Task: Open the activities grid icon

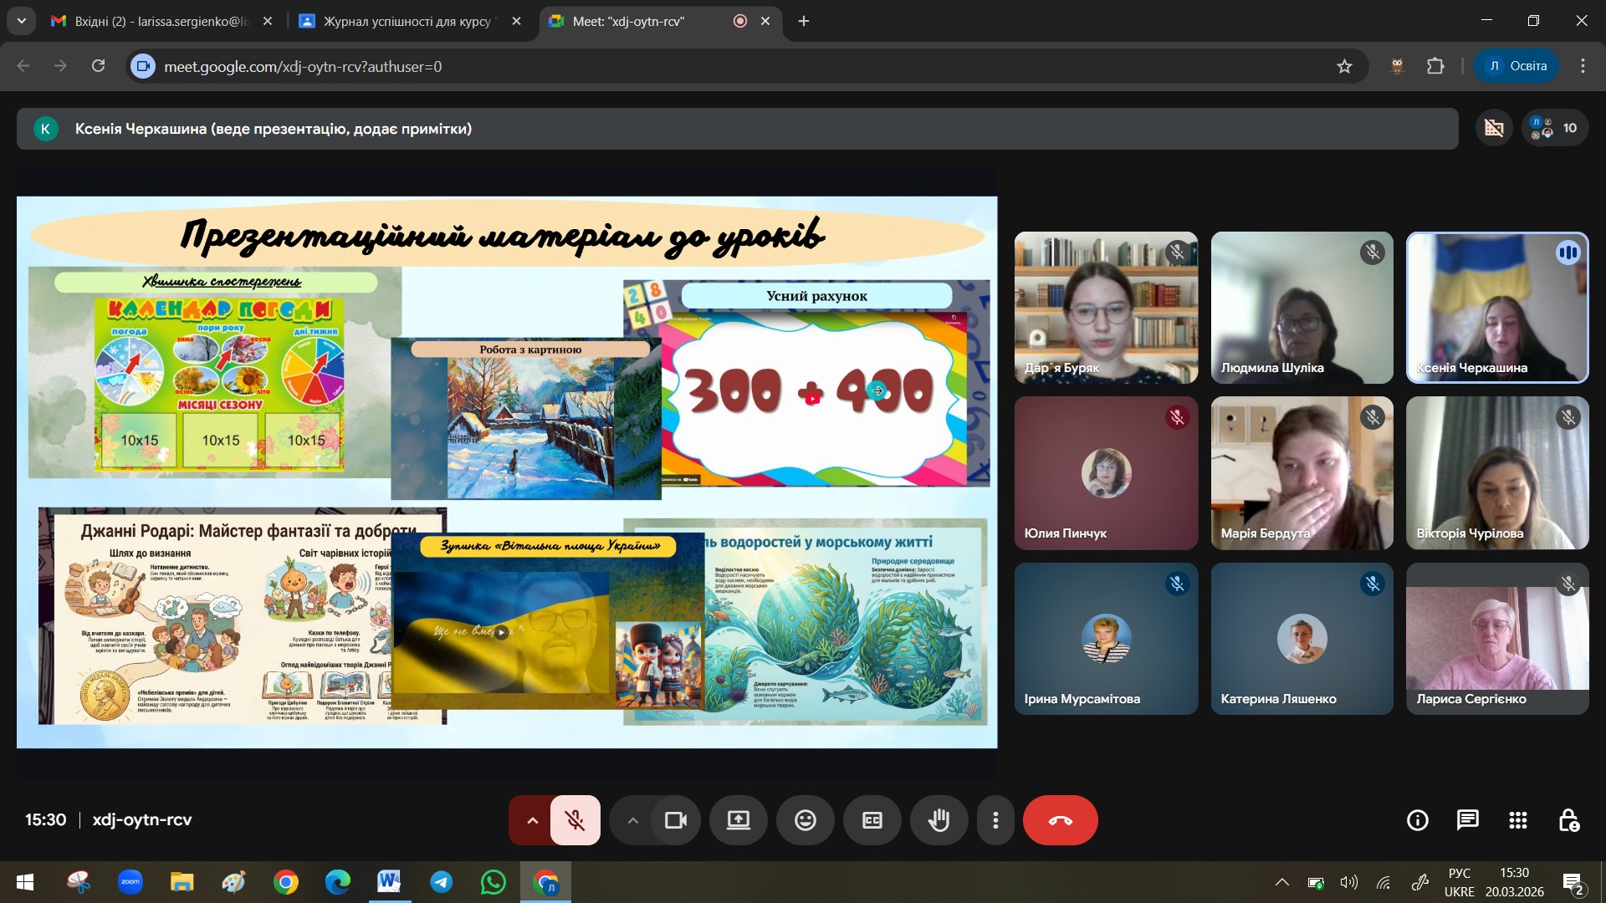Action: pos(1517,820)
